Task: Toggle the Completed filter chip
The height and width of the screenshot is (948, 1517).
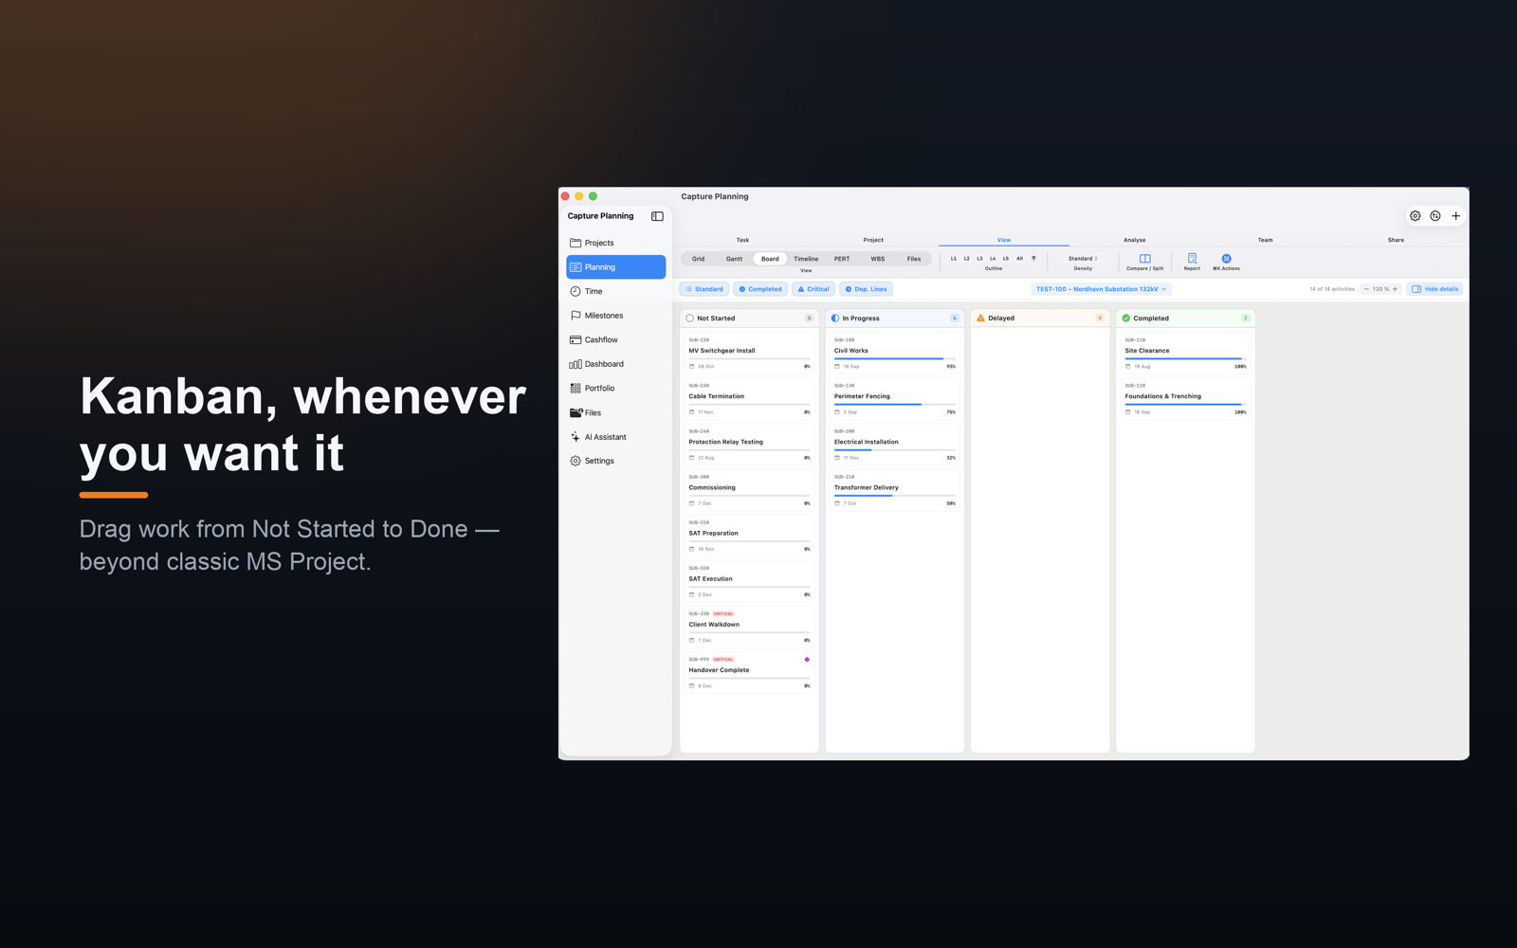Action: (760, 289)
